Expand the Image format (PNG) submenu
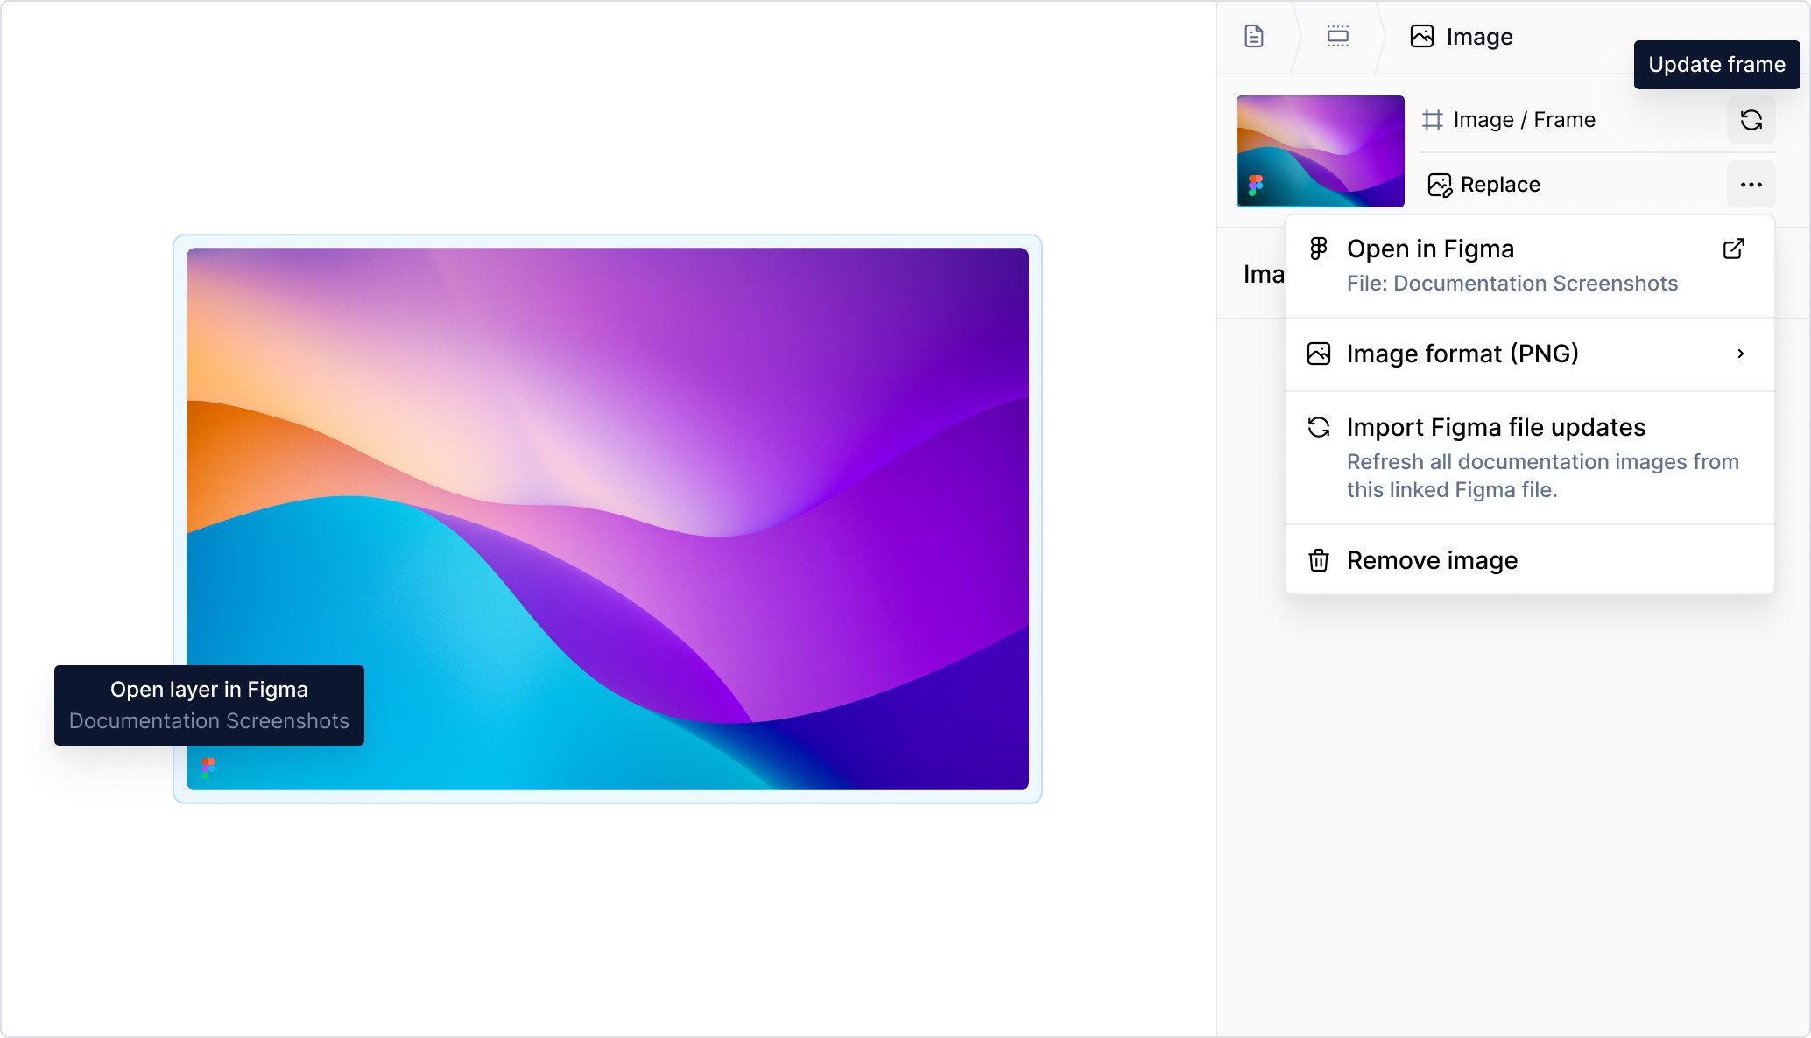This screenshot has height=1038, width=1811. pyautogui.click(x=1741, y=354)
